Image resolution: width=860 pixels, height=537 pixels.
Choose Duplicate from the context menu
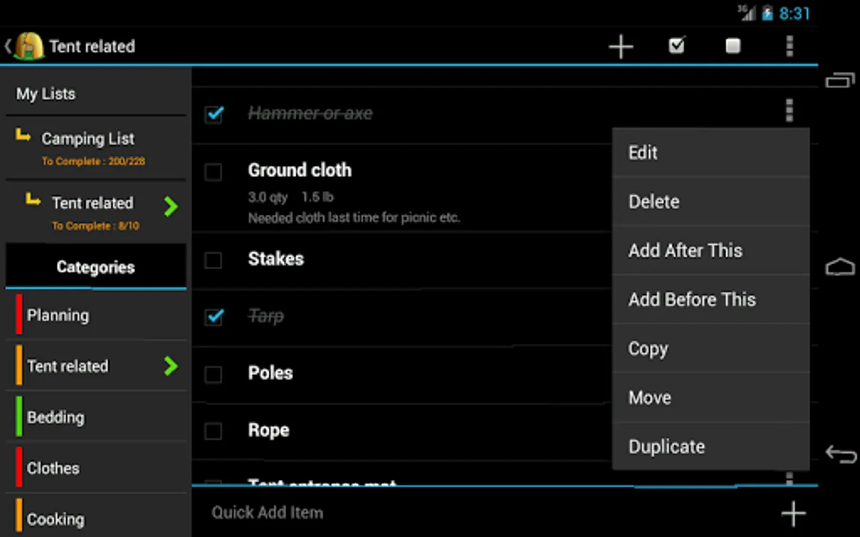pyautogui.click(x=711, y=446)
